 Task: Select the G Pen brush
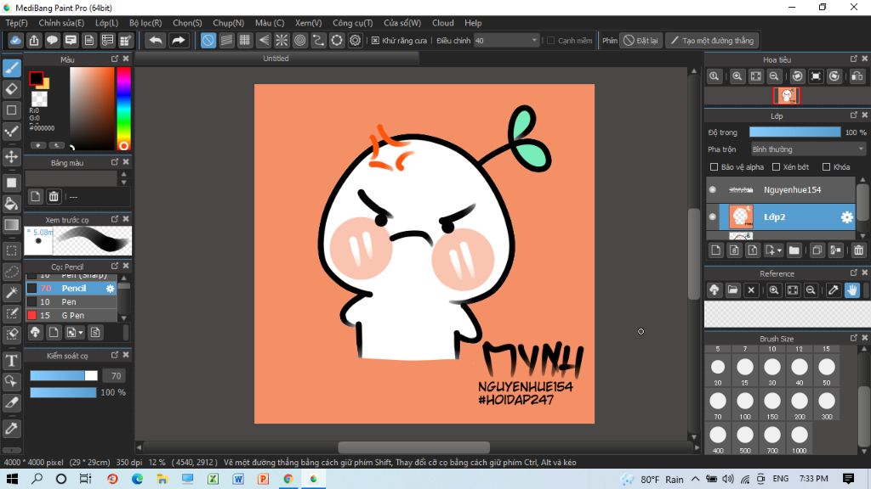(x=71, y=316)
